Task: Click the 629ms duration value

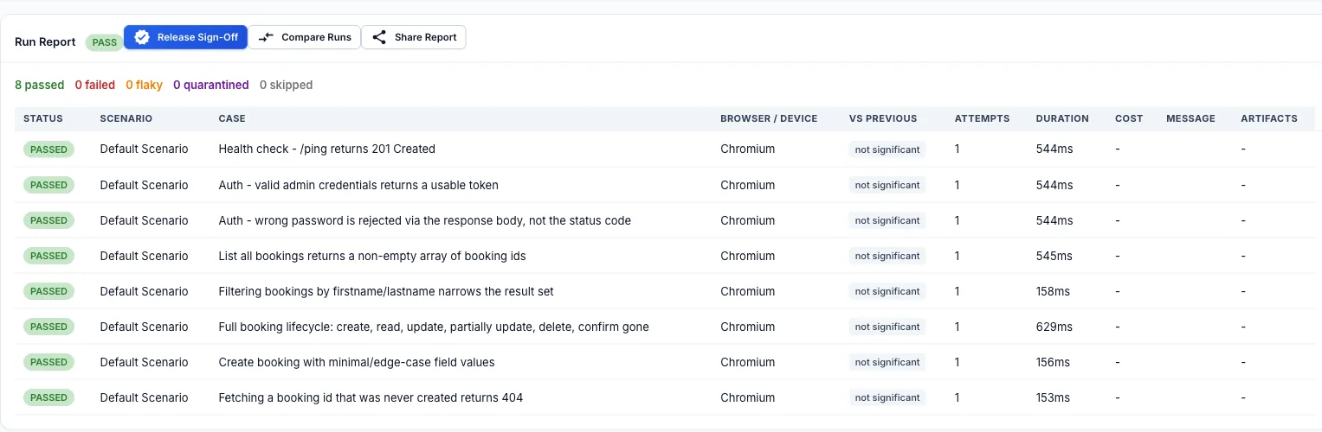Action: pos(1054,327)
